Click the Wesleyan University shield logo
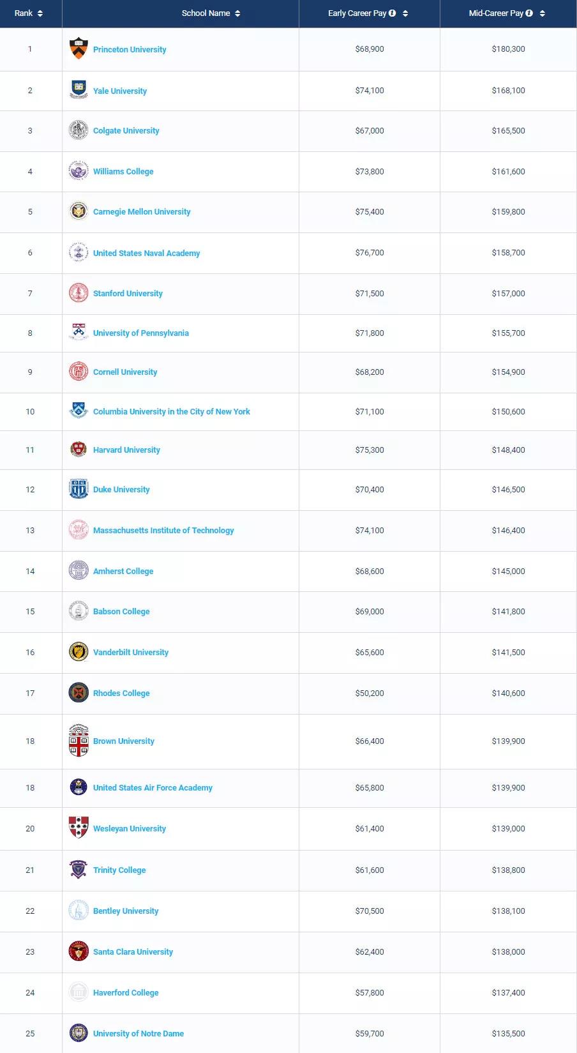 79,828
